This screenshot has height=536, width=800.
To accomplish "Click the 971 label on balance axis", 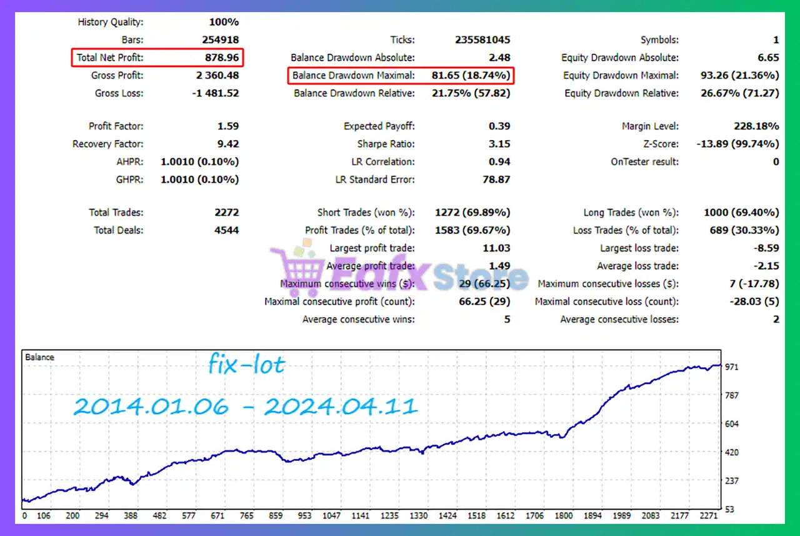I will (x=732, y=367).
